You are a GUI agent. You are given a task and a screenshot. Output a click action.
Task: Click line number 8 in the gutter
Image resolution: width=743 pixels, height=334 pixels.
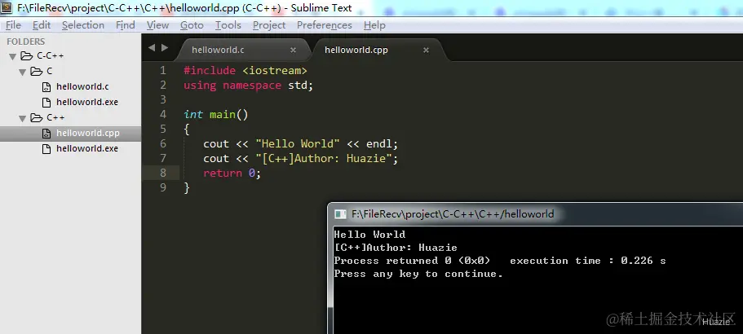point(163,174)
